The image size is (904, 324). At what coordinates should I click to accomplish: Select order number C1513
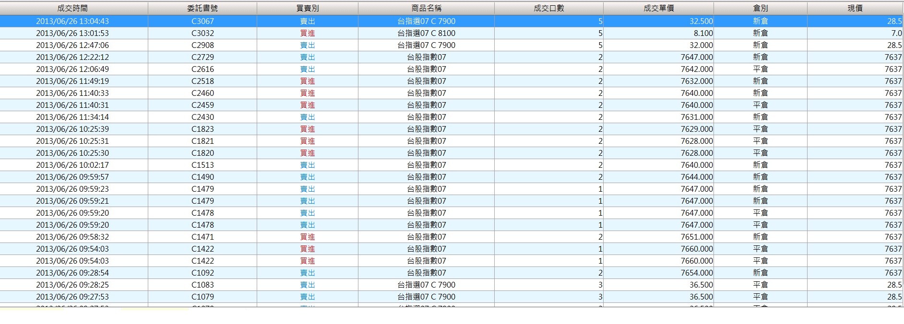click(202, 165)
